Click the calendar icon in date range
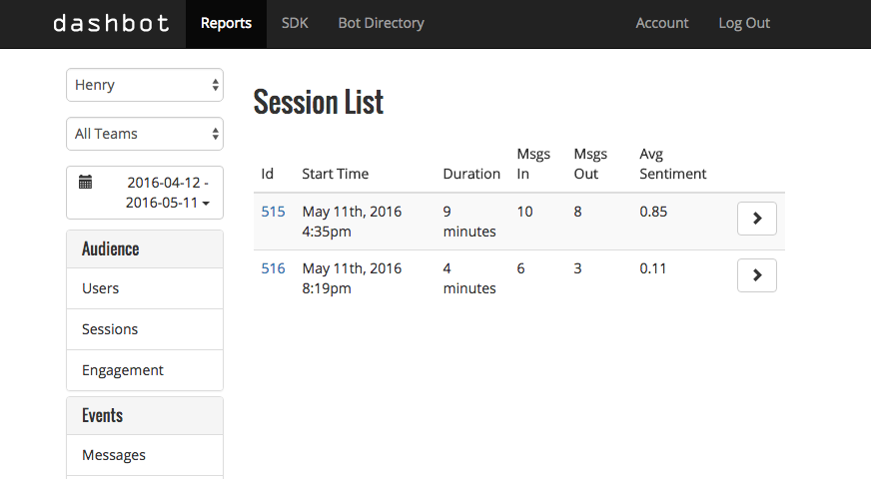This screenshot has height=479, width=871. (x=86, y=183)
